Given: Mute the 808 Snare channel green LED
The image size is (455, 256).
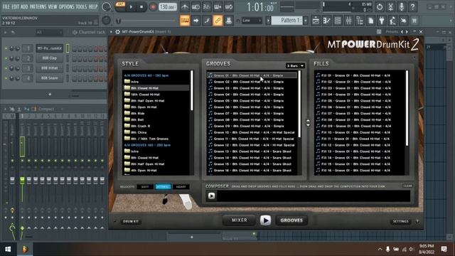Looking at the screenshot, I should click(6, 78).
